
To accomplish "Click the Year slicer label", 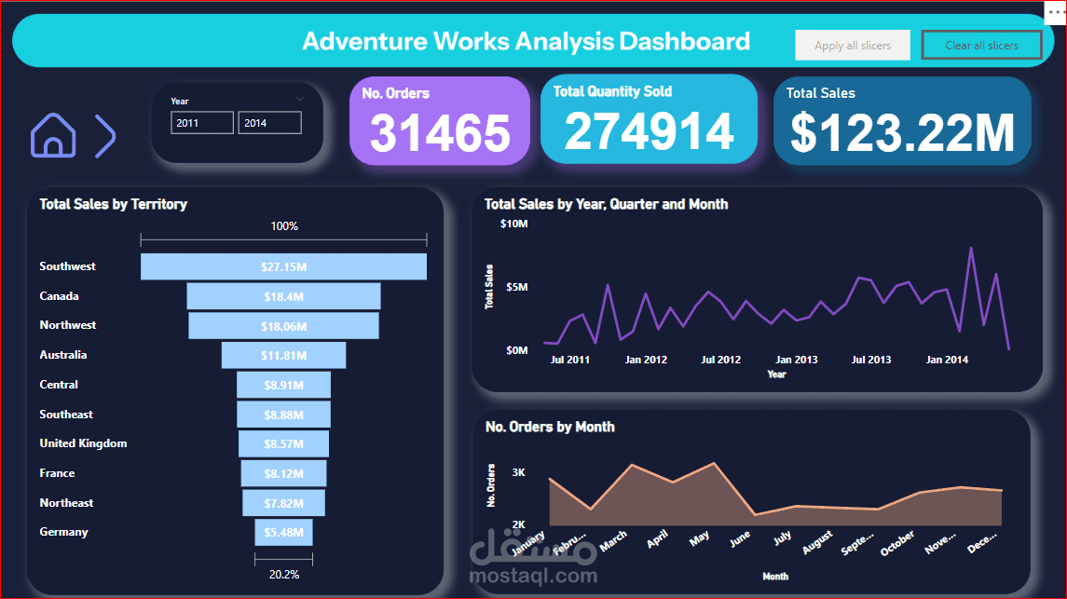I will 180,102.
